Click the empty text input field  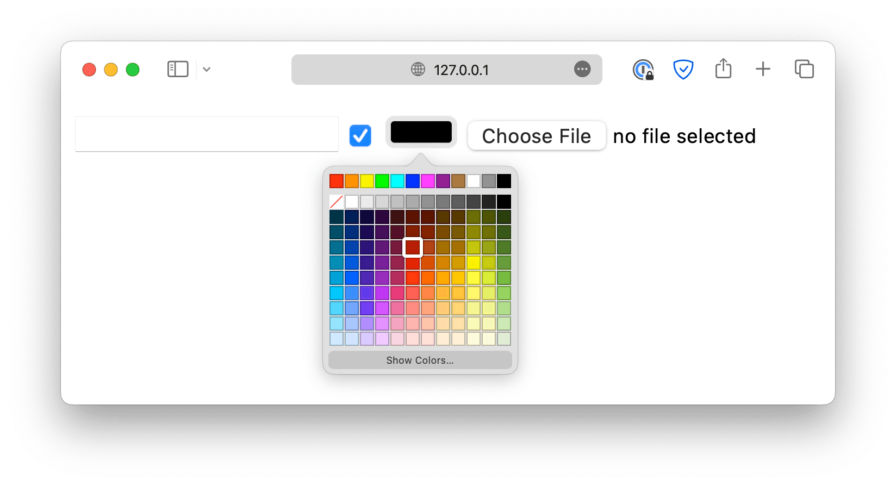pos(207,134)
